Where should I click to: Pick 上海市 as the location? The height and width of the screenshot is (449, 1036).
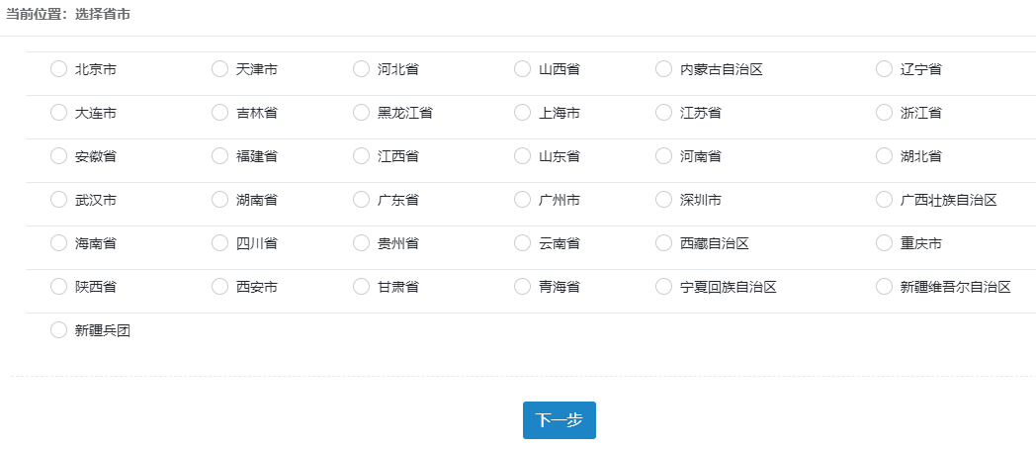(522, 113)
